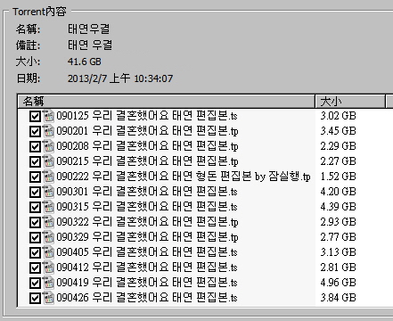
Task: Click the 090125 video file icon
Action: [x=48, y=116]
